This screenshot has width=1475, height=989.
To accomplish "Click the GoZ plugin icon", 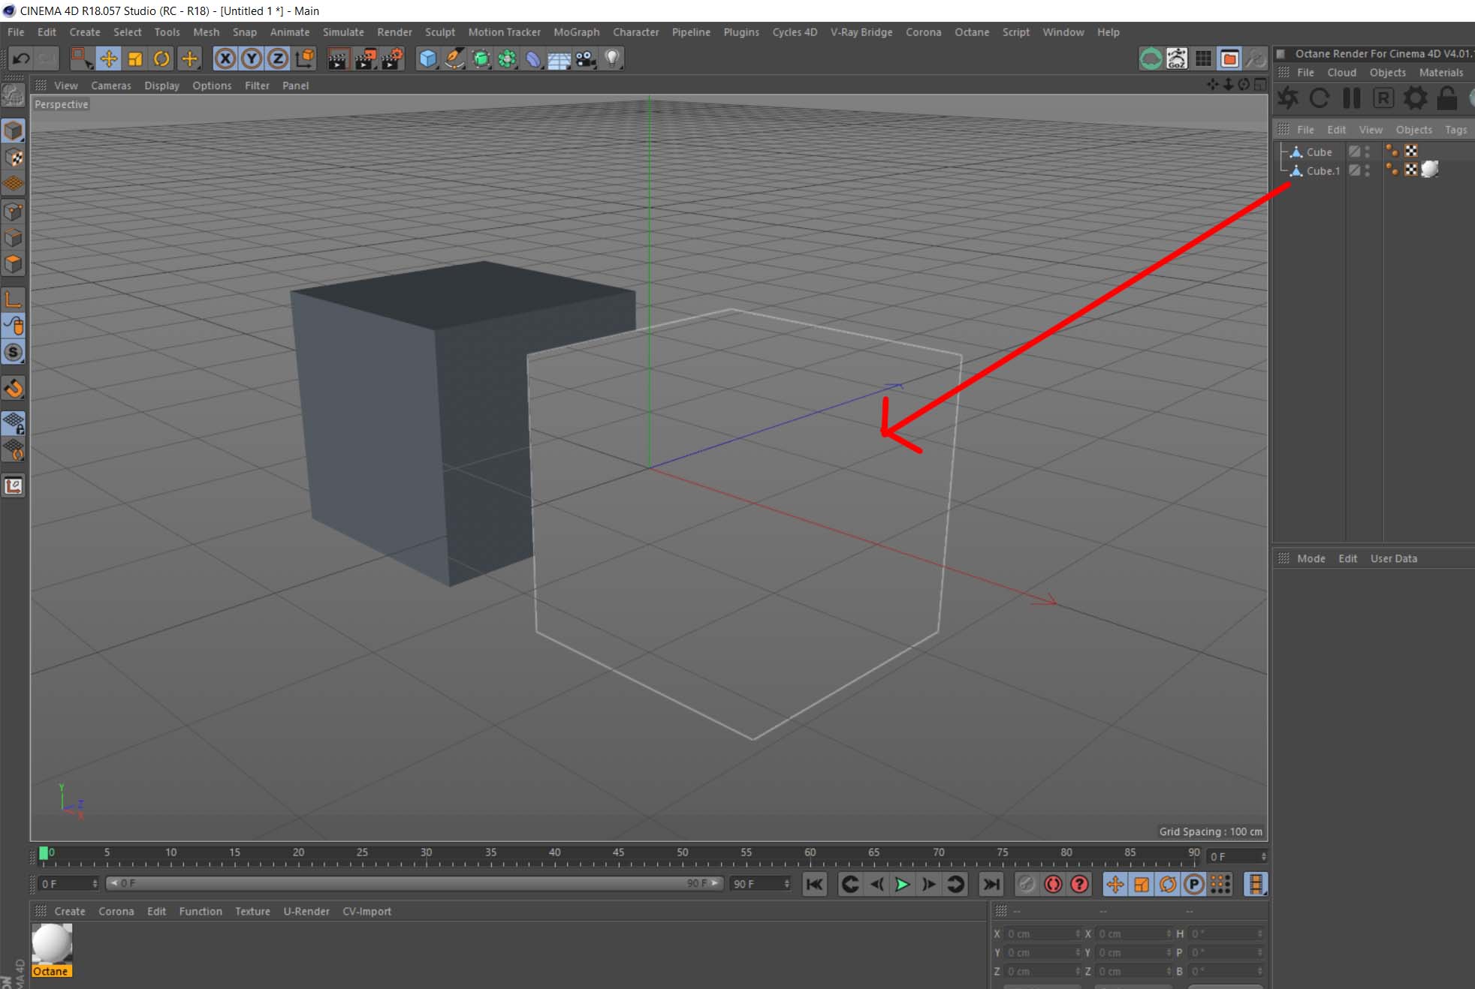I will (1177, 59).
